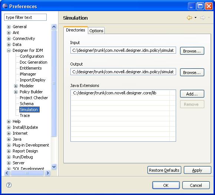Click the type filter text field
The height and width of the screenshot is (195, 215).
point(25,17)
